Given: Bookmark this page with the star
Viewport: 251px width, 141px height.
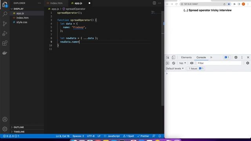Looking at the screenshot, I should click(229, 4).
